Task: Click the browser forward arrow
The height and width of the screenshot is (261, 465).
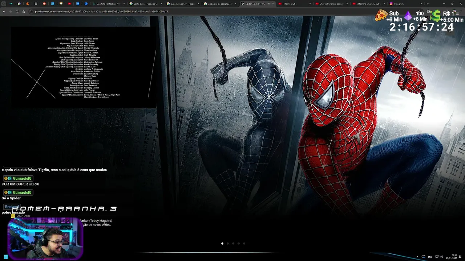Action: point(10,12)
